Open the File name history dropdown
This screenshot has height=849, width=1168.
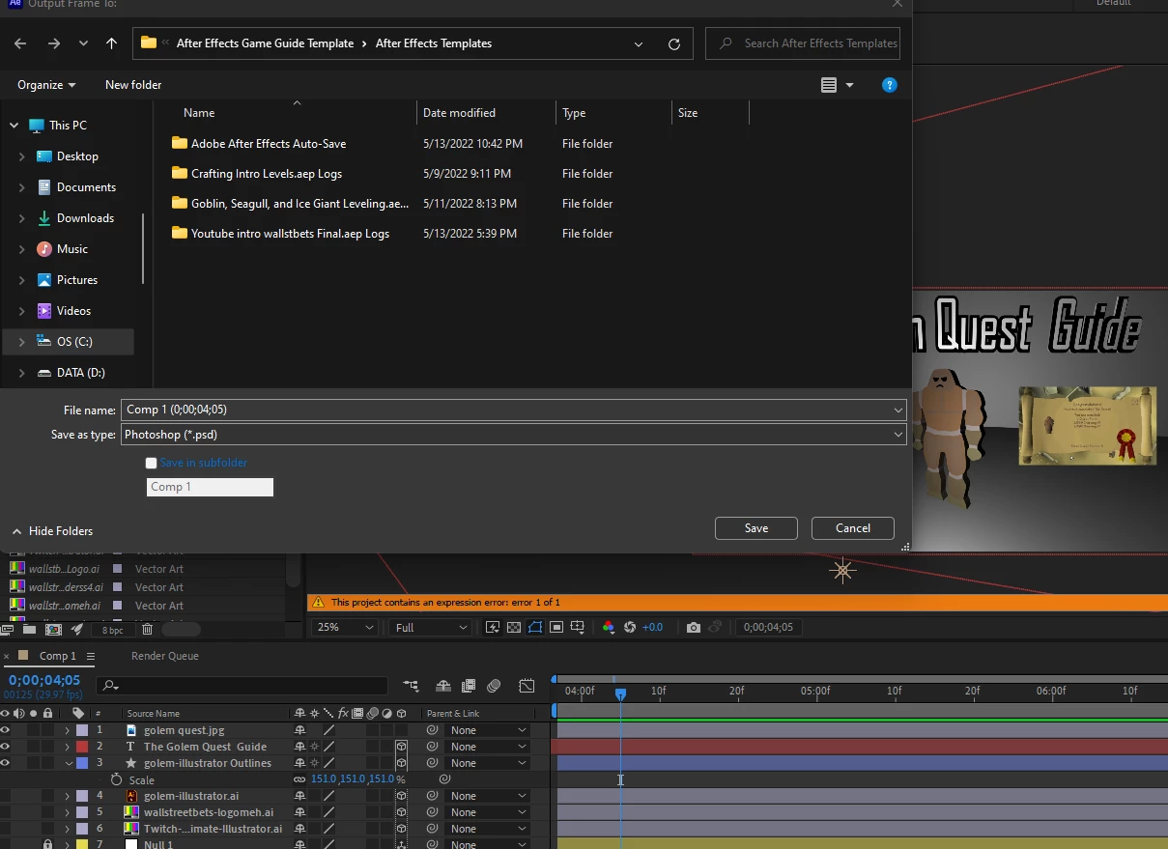(x=898, y=410)
